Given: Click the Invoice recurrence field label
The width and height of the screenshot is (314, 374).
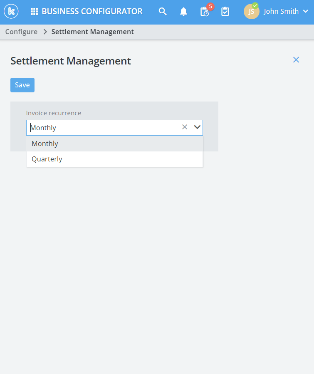Looking at the screenshot, I should click(54, 113).
